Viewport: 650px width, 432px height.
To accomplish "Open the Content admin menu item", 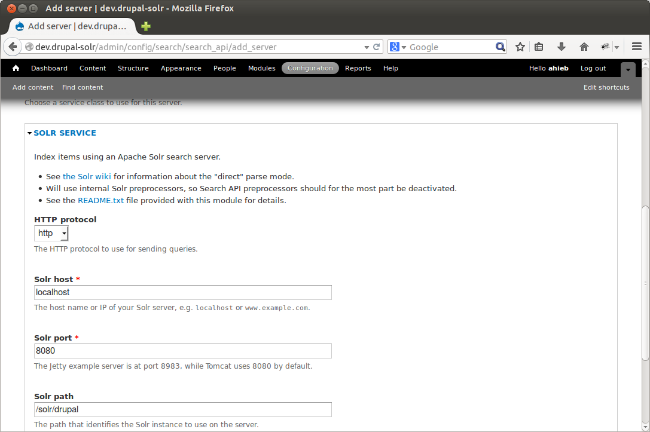I will click(x=93, y=68).
